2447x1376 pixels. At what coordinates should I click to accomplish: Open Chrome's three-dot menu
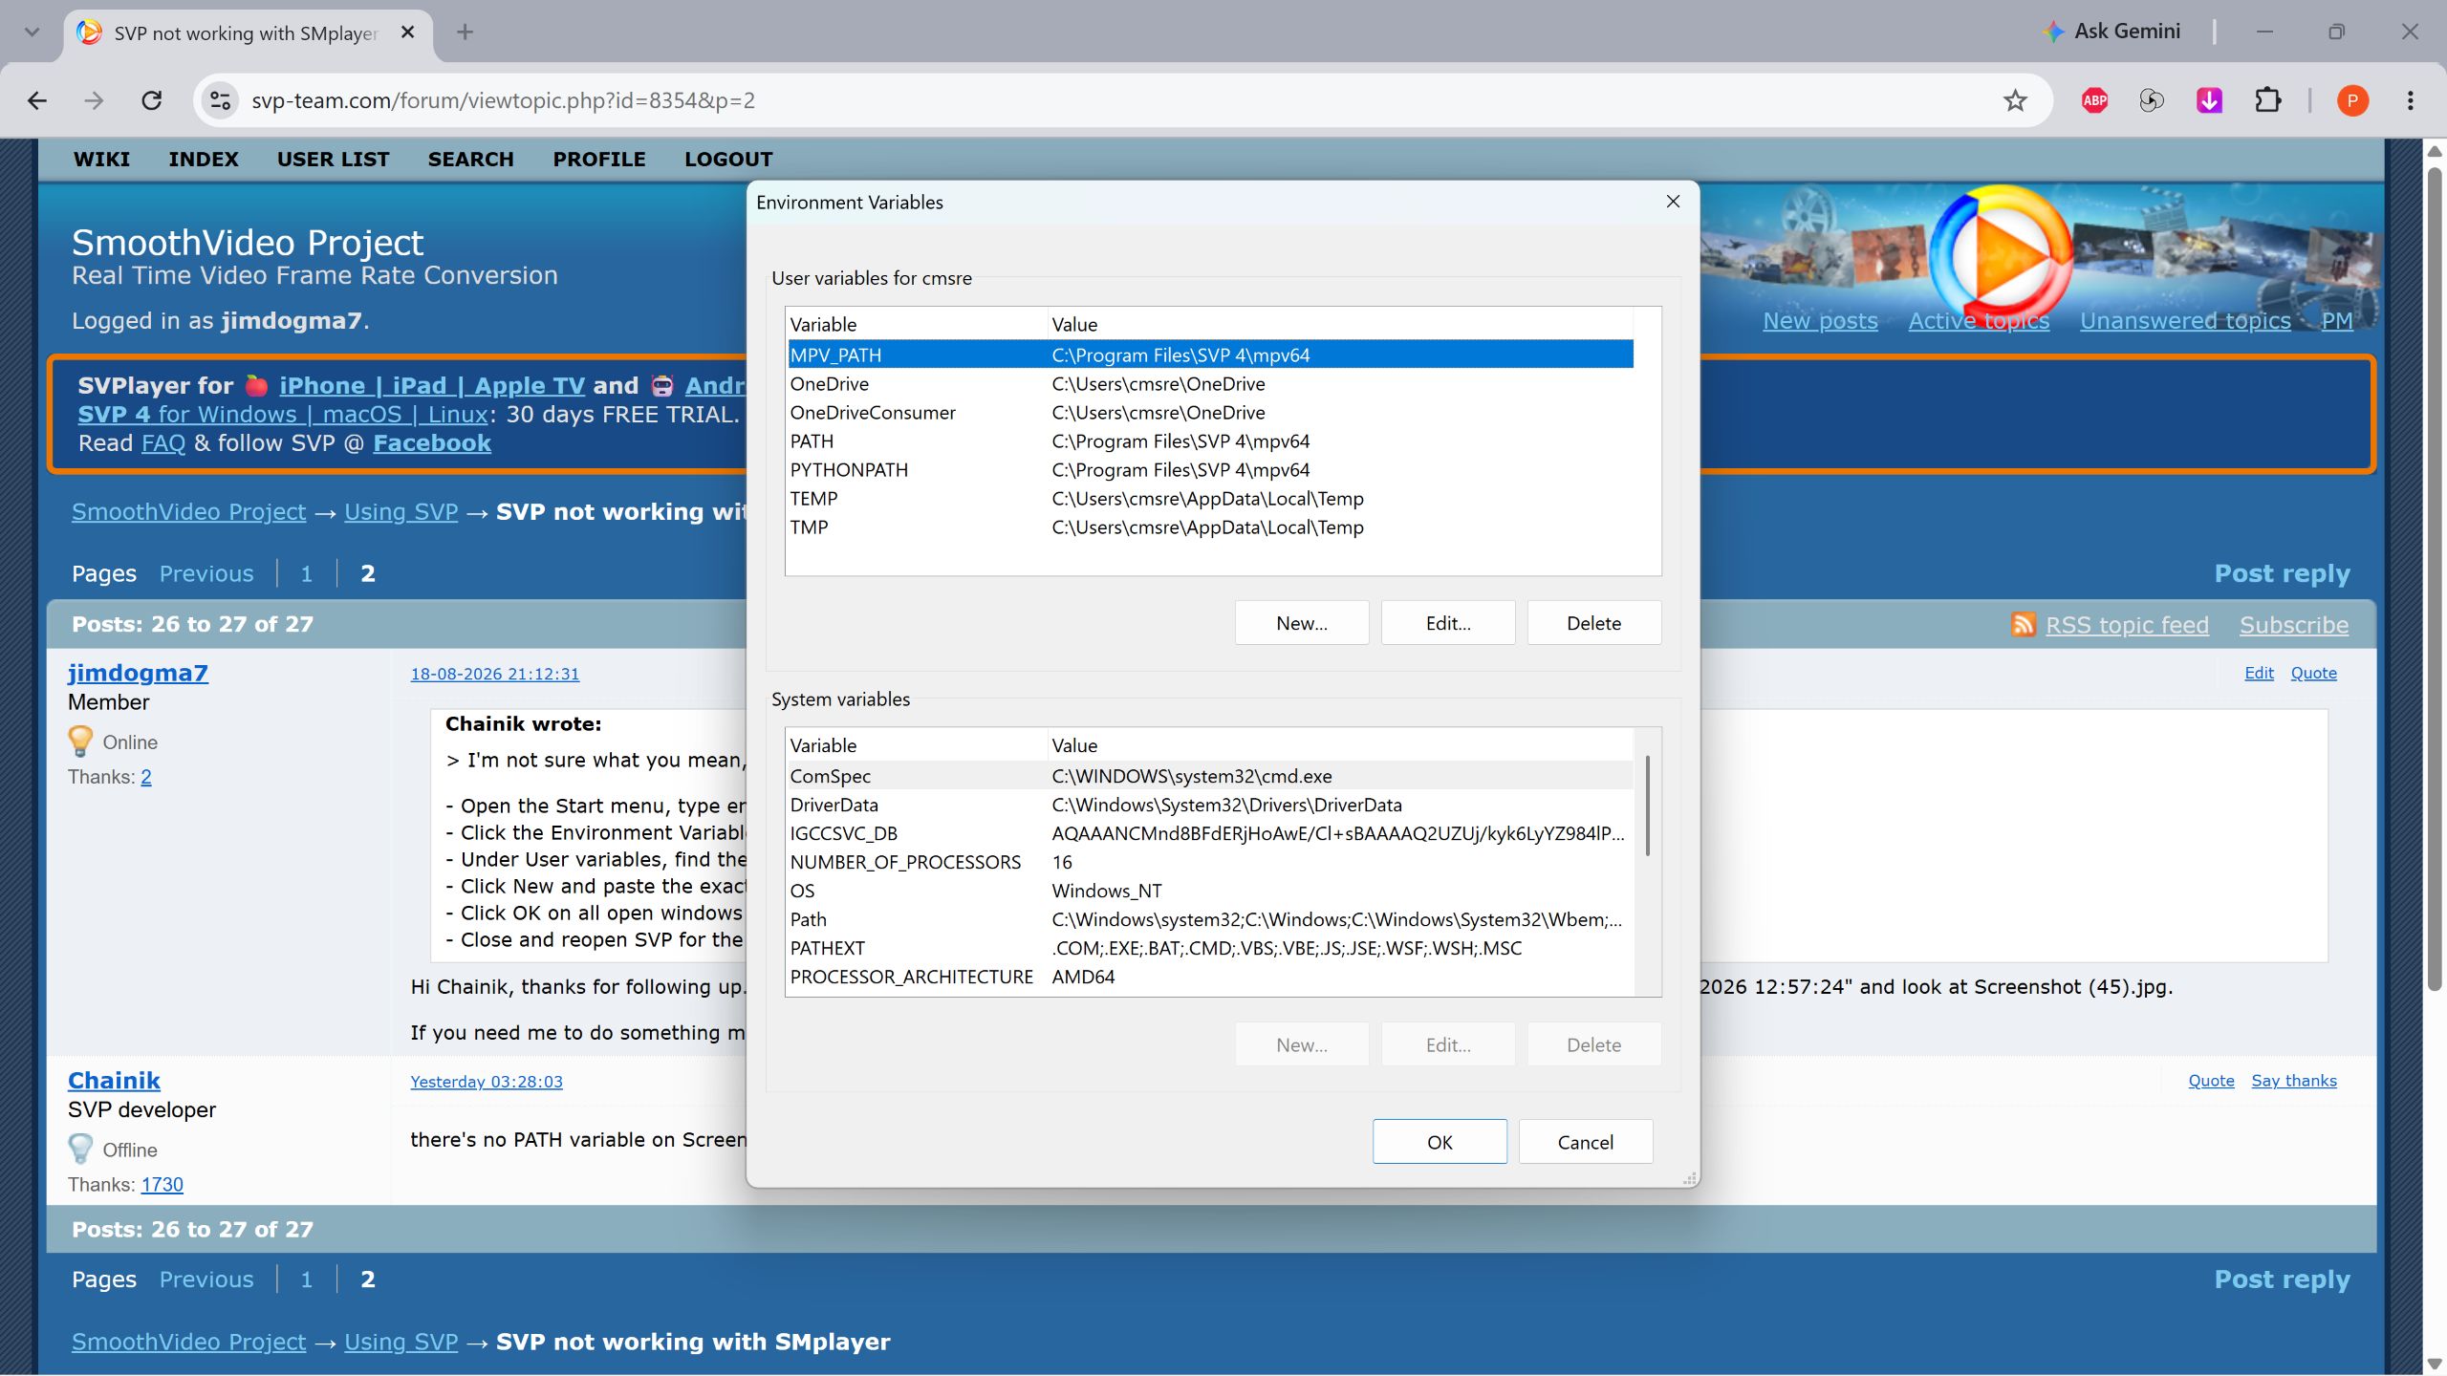pyautogui.click(x=2410, y=100)
